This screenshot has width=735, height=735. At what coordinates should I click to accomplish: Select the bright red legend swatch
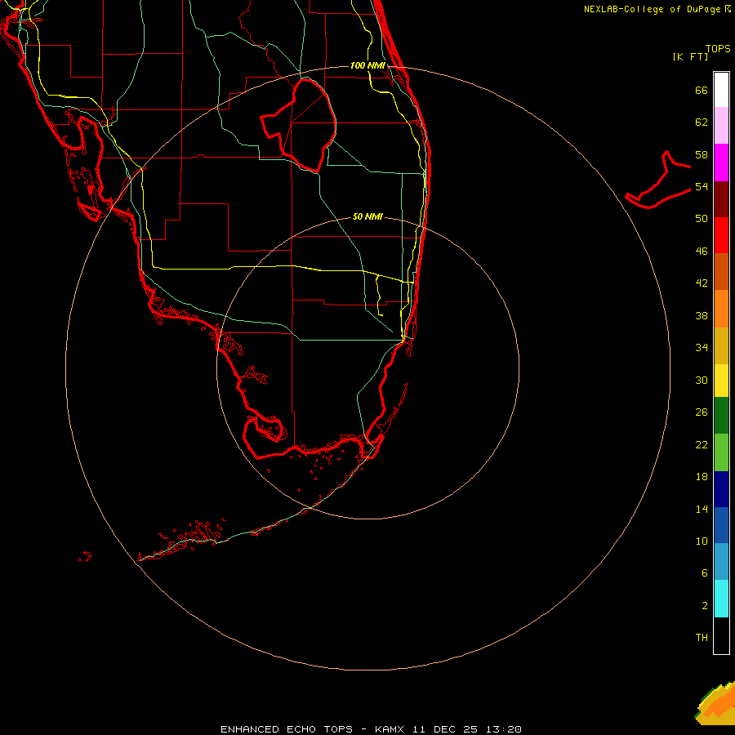721,235
